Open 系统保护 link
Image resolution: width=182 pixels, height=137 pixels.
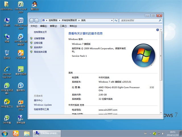(x=38, y=47)
